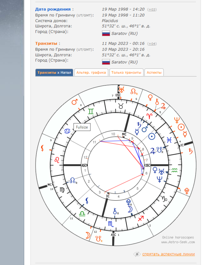Click the blue natal Jupiter glyph
The width and height of the screenshot is (204, 265).
pos(153,151)
